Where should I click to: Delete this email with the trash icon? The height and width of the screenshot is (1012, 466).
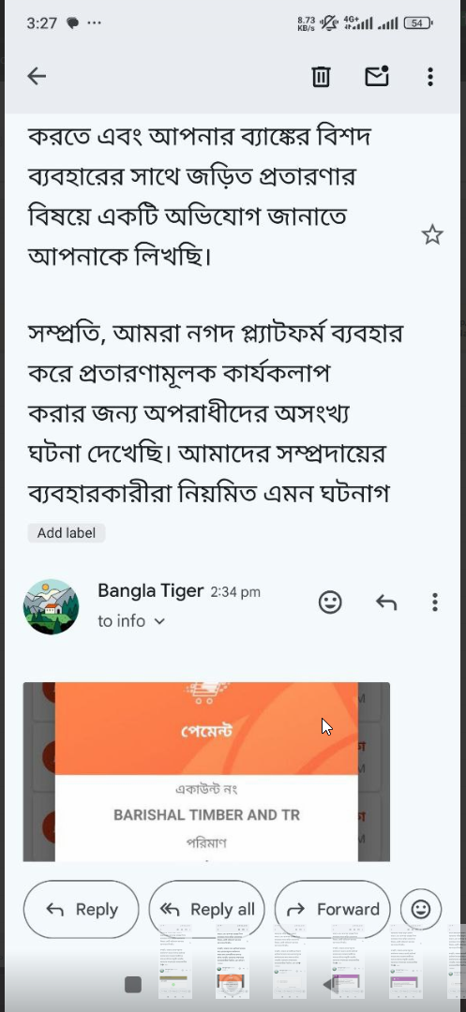(x=321, y=77)
